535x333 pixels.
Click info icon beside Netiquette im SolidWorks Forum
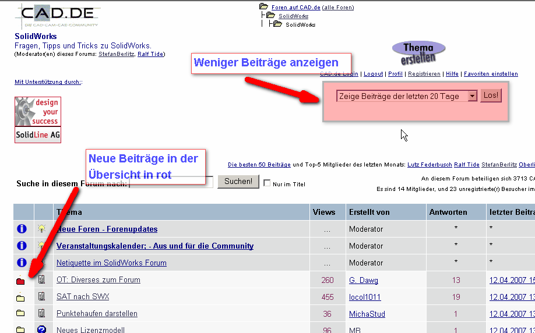click(x=22, y=263)
